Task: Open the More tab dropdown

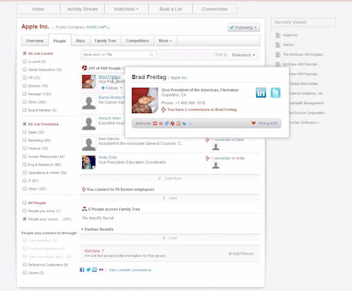Action: 165,41
